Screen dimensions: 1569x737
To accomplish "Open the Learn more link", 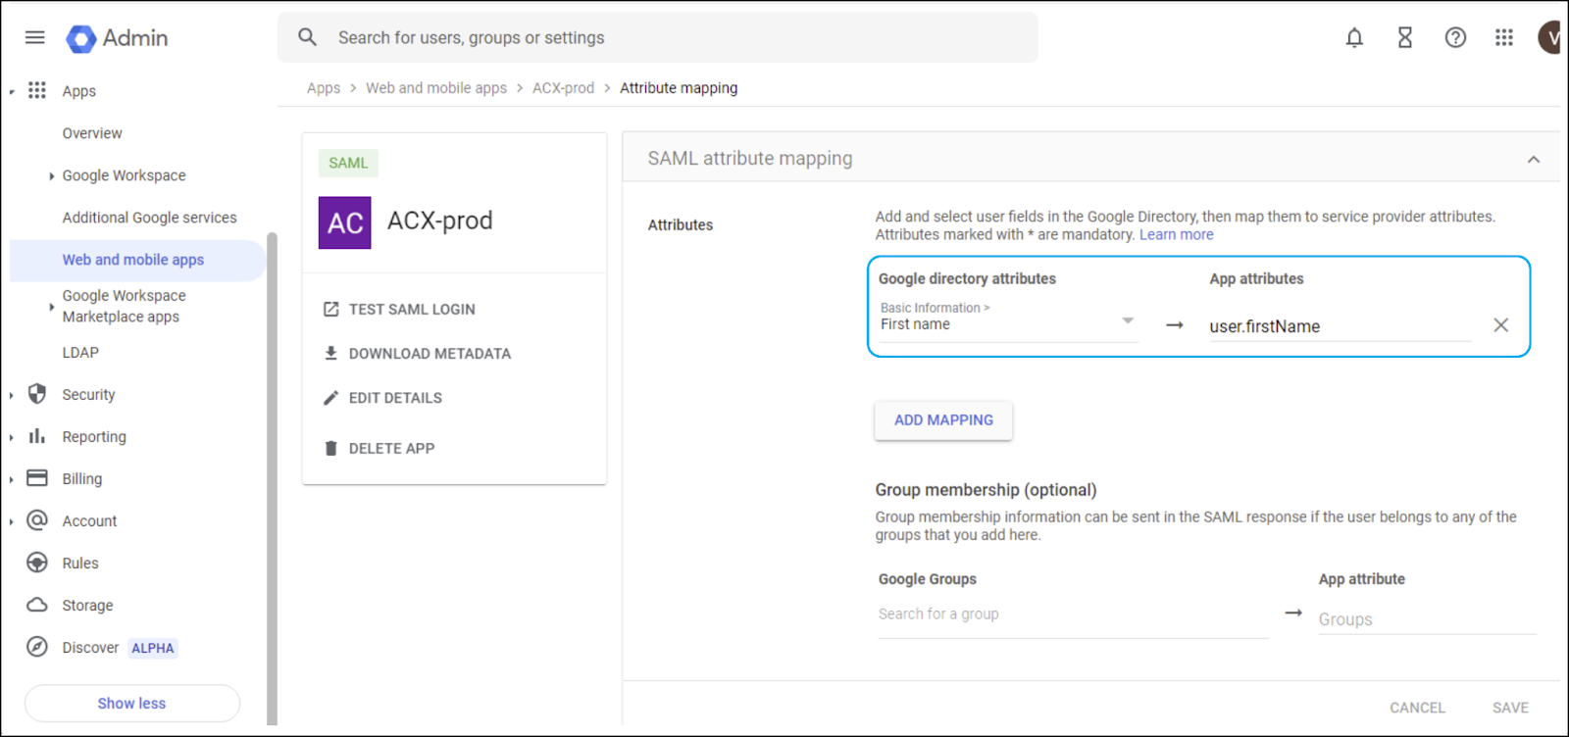I will point(1176,234).
